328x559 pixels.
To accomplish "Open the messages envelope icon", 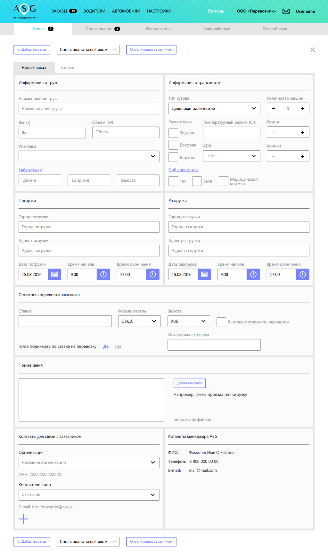I will [286, 11].
